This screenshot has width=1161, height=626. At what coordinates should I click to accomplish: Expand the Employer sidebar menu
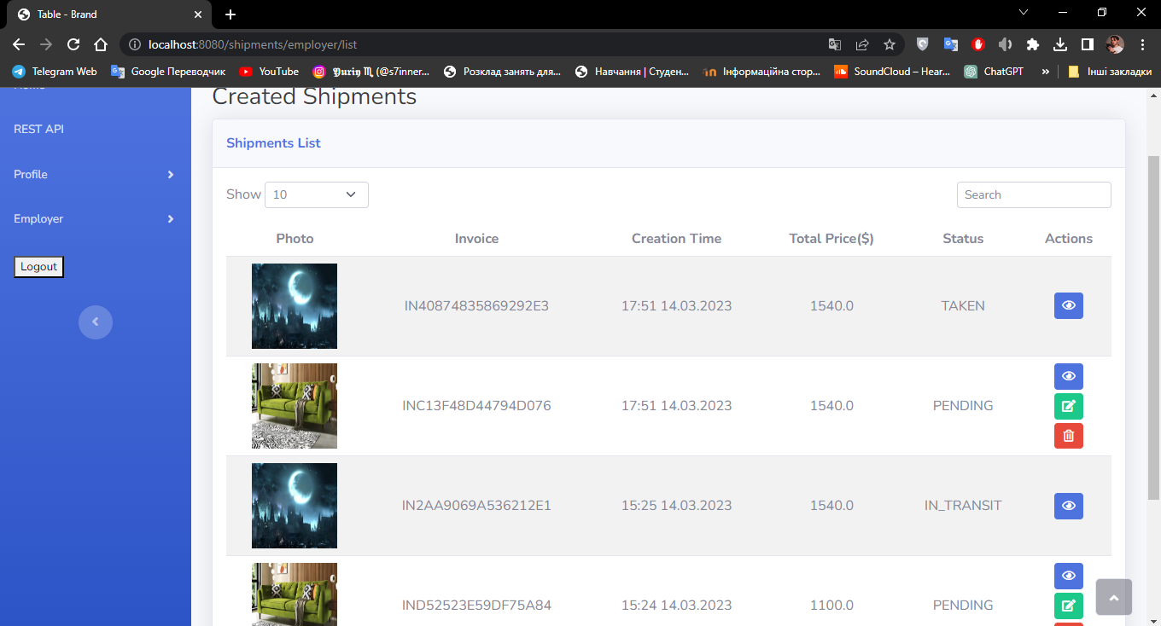coord(96,219)
